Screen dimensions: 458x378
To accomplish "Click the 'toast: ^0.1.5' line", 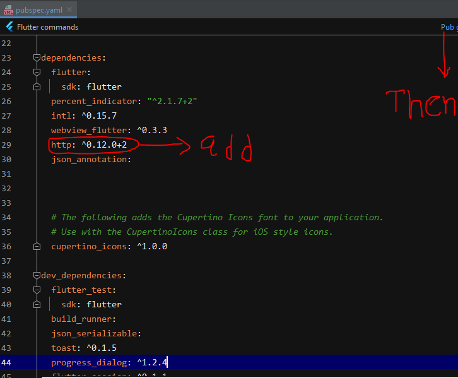I will [x=84, y=348].
